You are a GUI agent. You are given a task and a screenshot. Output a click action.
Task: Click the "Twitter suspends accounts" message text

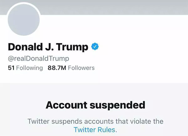(95, 121)
